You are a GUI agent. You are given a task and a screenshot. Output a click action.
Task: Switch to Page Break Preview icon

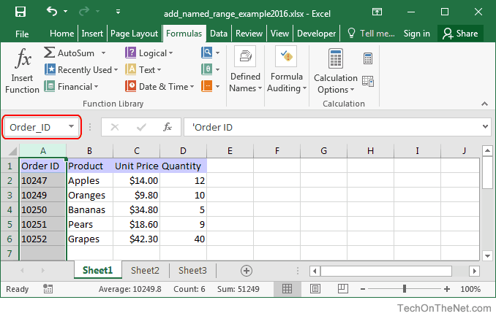tap(343, 288)
